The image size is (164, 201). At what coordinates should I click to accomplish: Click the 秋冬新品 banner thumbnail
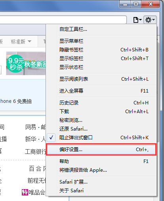pyautogui.click(x=26, y=63)
